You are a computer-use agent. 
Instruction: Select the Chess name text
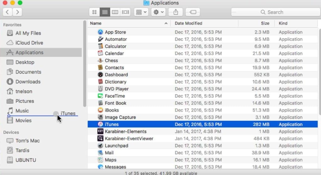tap(111, 60)
